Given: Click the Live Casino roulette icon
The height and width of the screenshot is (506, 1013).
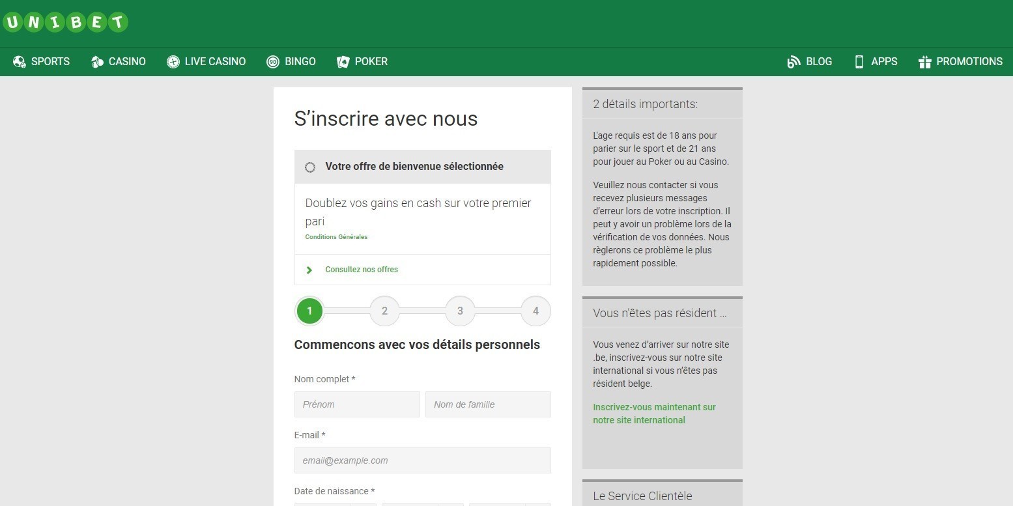Looking at the screenshot, I should [173, 62].
